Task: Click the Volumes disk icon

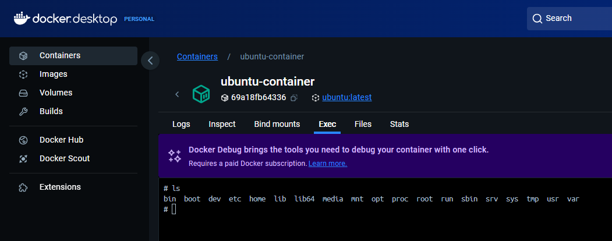Action: point(23,93)
